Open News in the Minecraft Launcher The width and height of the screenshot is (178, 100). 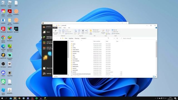[x=46, y=32]
